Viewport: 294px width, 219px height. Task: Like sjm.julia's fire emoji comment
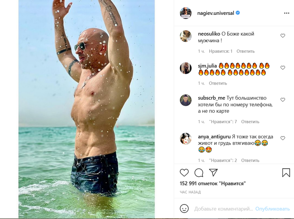click(x=283, y=68)
